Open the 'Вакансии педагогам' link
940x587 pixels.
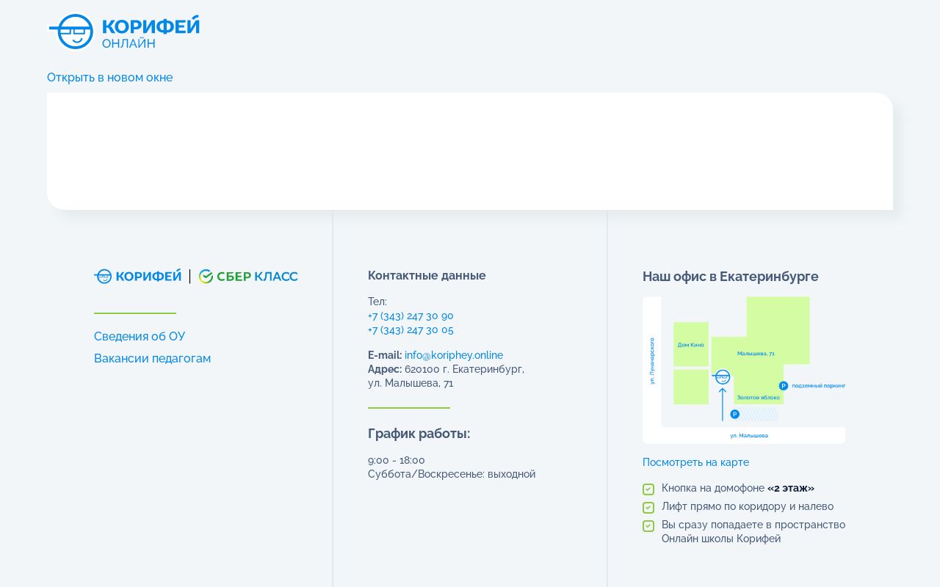[x=152, y=359]
